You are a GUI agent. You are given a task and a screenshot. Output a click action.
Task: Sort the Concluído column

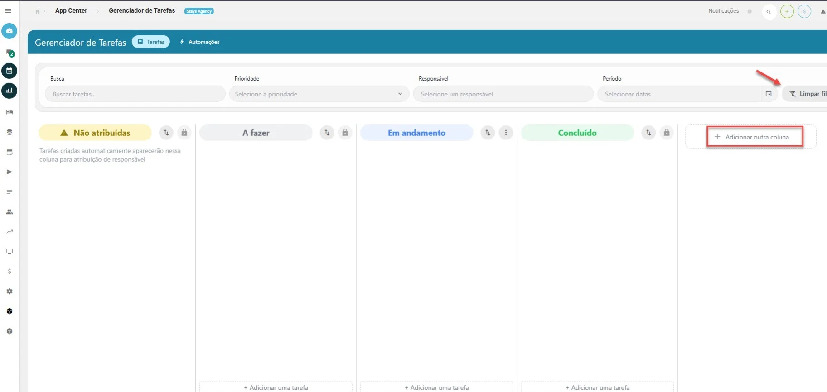pyautogui.click(x=649, y=133)
